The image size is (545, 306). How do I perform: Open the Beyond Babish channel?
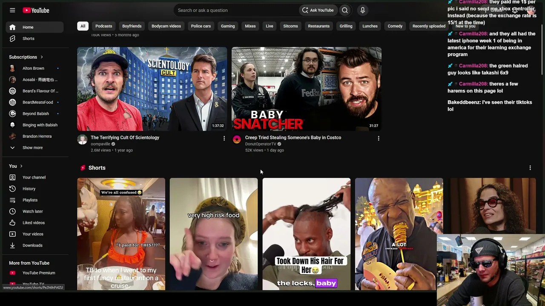34,114
